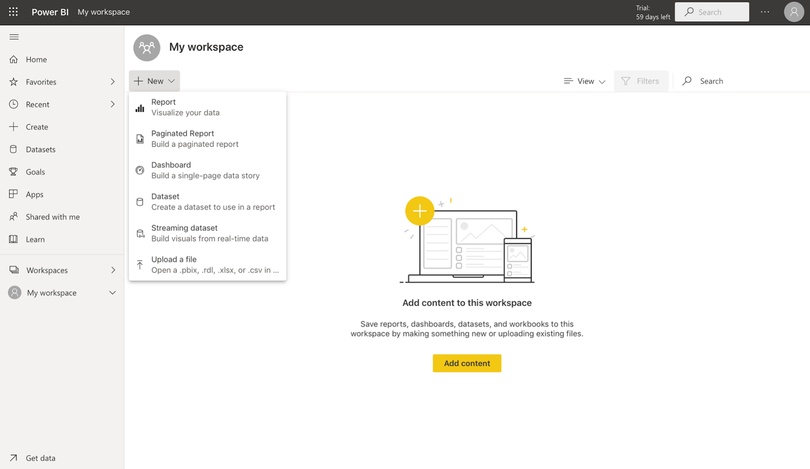Click the Get data arrow icon
The image size is (810, 469).
tap(14, 458)
